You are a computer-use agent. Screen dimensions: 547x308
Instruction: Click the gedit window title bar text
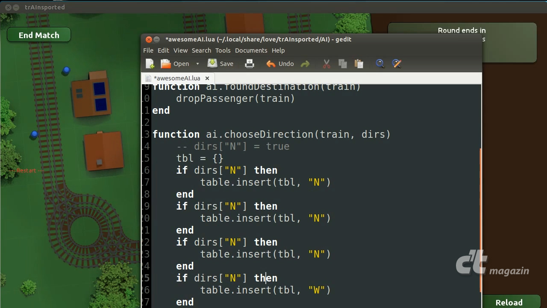[258, 39]
